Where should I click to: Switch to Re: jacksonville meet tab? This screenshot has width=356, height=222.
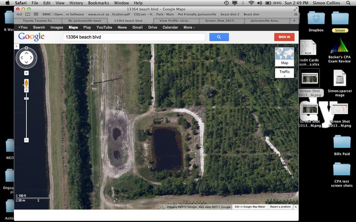click(85, 20)
